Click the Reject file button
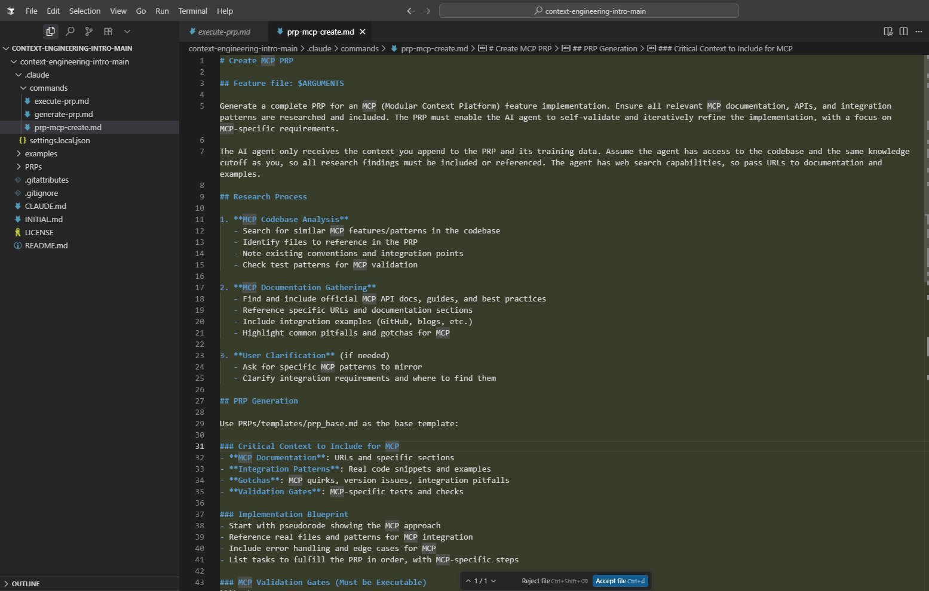The height and width of the screenshot is (591, 929). tap(554, 581)
